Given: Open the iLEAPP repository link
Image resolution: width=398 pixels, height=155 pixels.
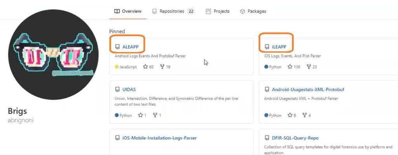Looking at the screenshot, I should (279, 47).
